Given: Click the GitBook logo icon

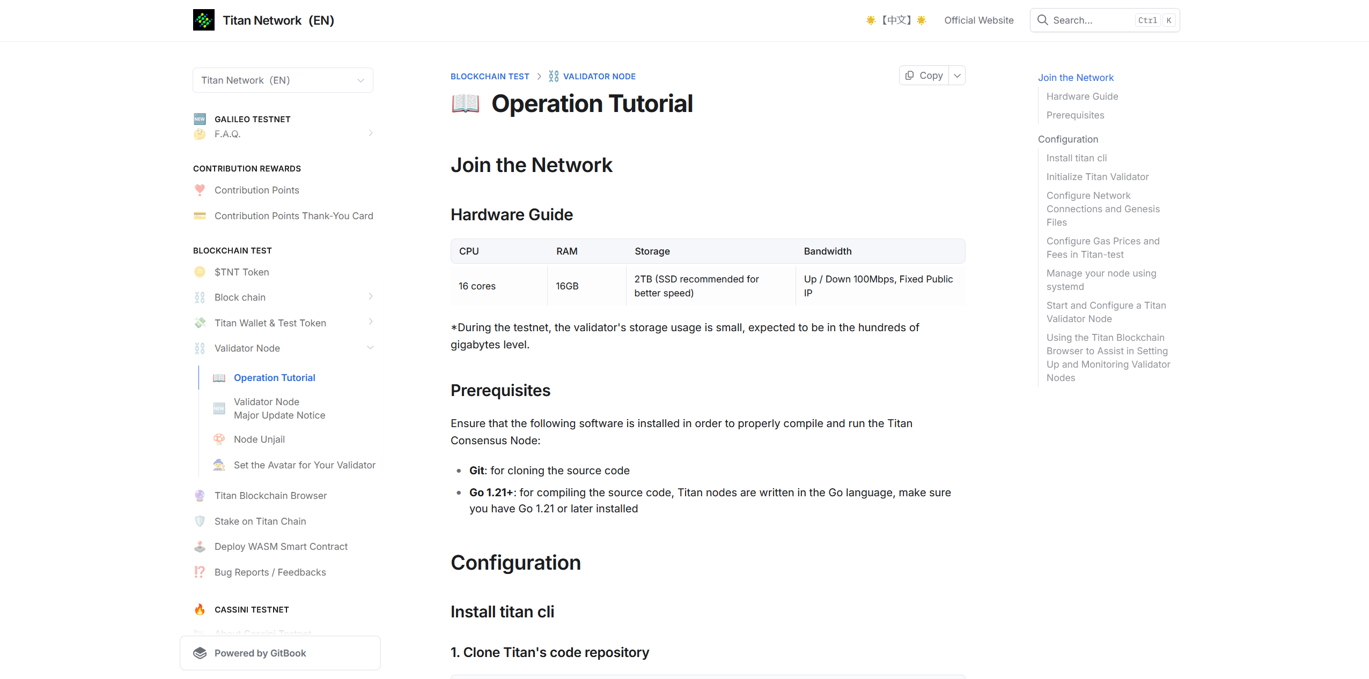Looking at the screenshot, I should [200, 653].
